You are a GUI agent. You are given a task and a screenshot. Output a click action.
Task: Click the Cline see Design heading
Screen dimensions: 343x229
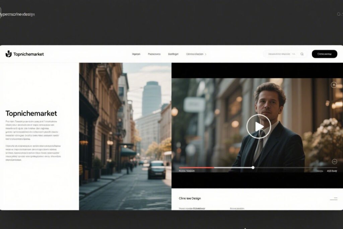coord(190,198)
